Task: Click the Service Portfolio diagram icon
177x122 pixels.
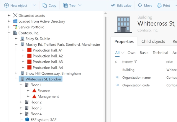Action: click(x=15, y=27)
